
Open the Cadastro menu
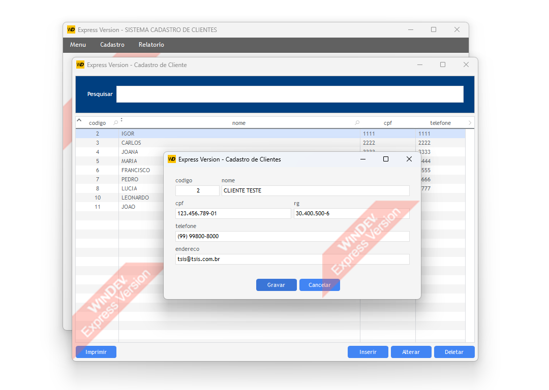pyautogui.click(x=112, y=45)
